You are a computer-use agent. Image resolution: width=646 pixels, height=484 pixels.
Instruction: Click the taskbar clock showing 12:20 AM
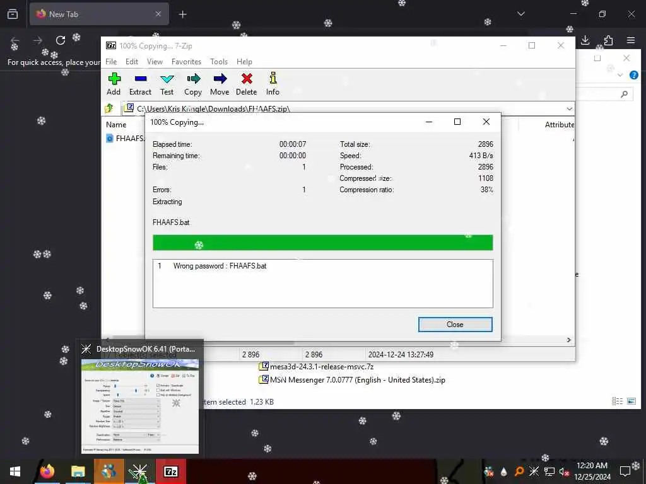point(592,471)
